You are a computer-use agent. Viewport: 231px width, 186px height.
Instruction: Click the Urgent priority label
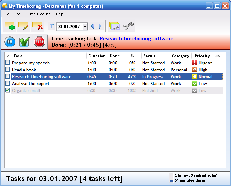coord(205,63)
